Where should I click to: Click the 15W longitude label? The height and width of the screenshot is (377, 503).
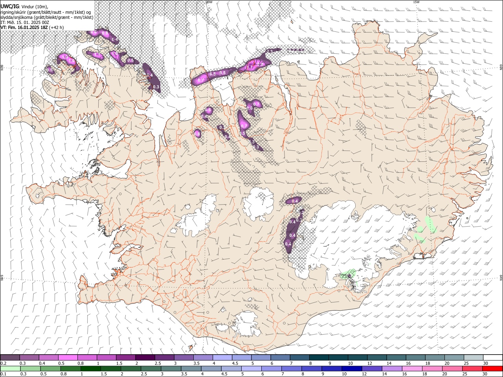tap(416, 2)
